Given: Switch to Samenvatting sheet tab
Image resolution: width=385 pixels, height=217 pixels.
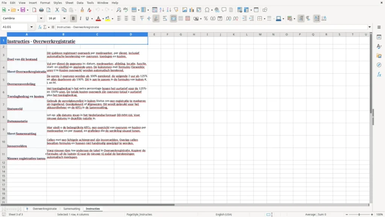Looking at the screenshot, I should (72, 209).
